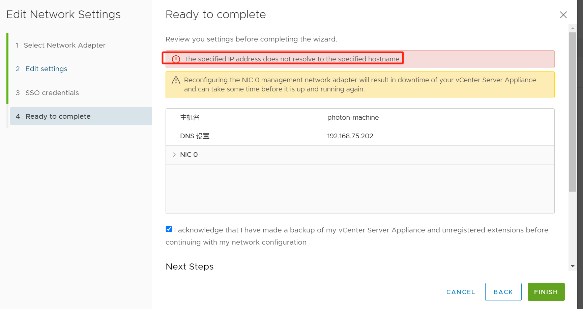Click the DNS value 192.168.75.202
Screen dimensions: 583x309
tap(350, 136)
